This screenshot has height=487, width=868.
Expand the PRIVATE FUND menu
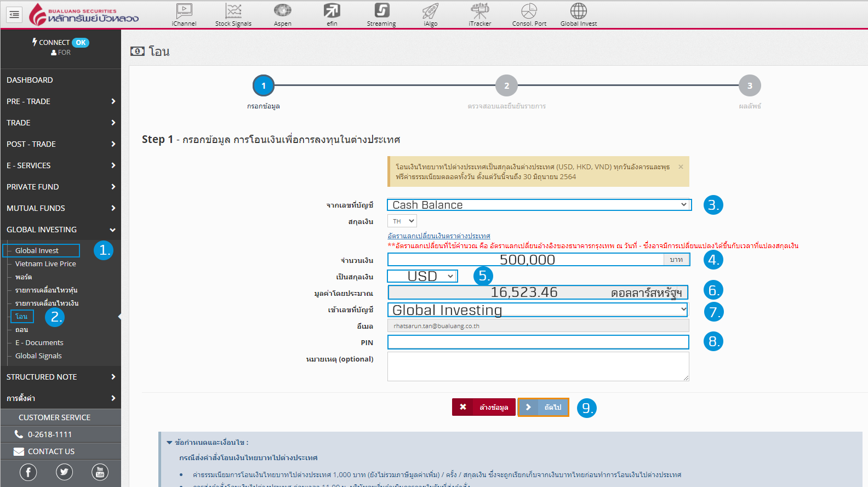click(x=60, y=187)
